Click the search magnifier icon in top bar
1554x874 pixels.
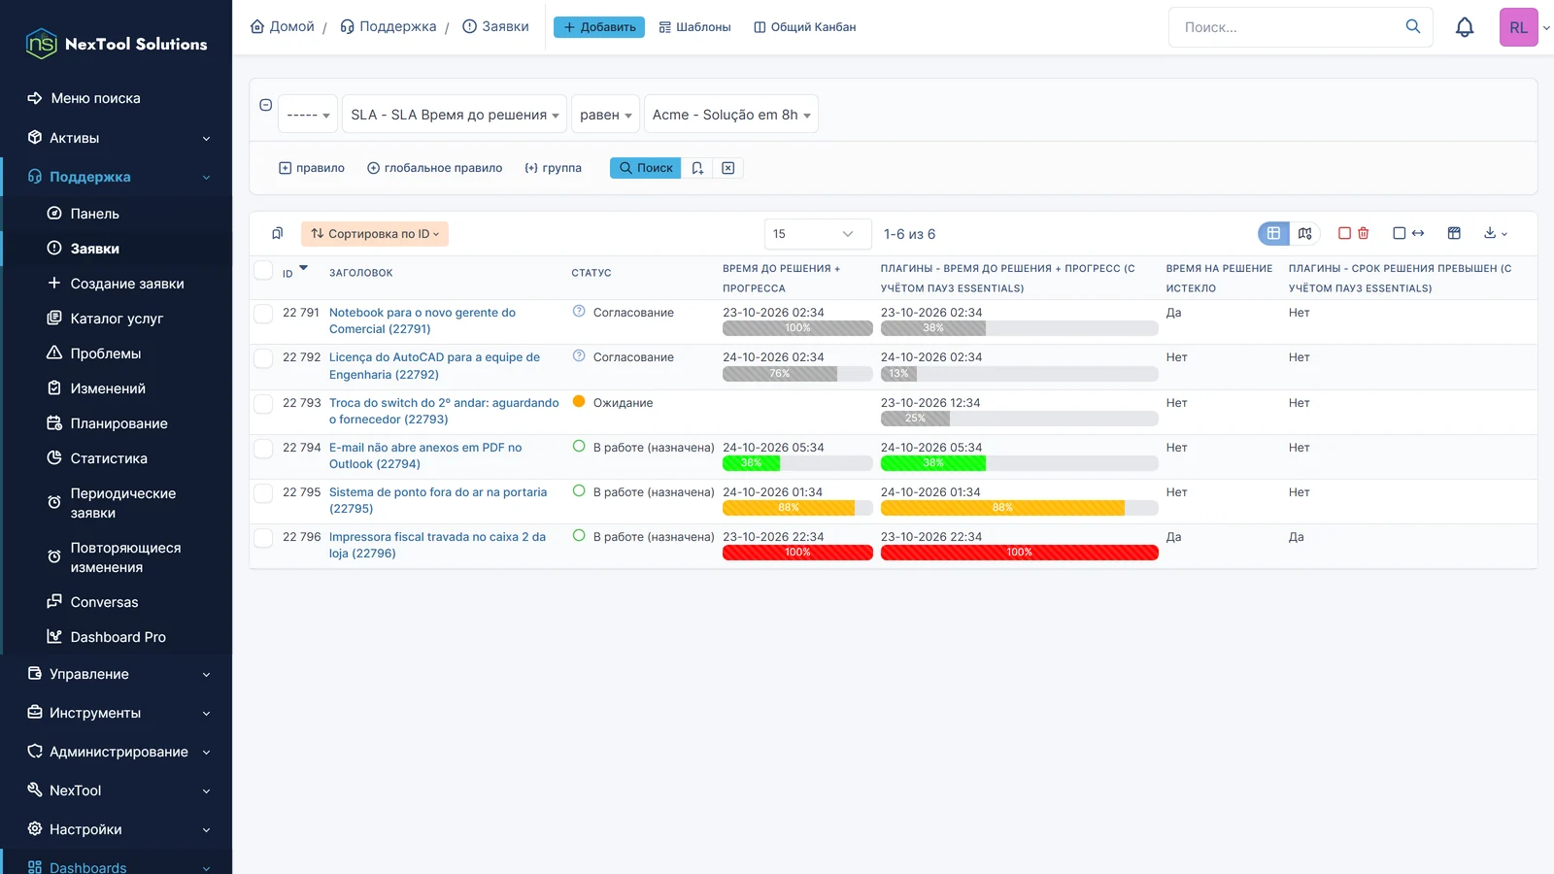(x=1413, y=27)
